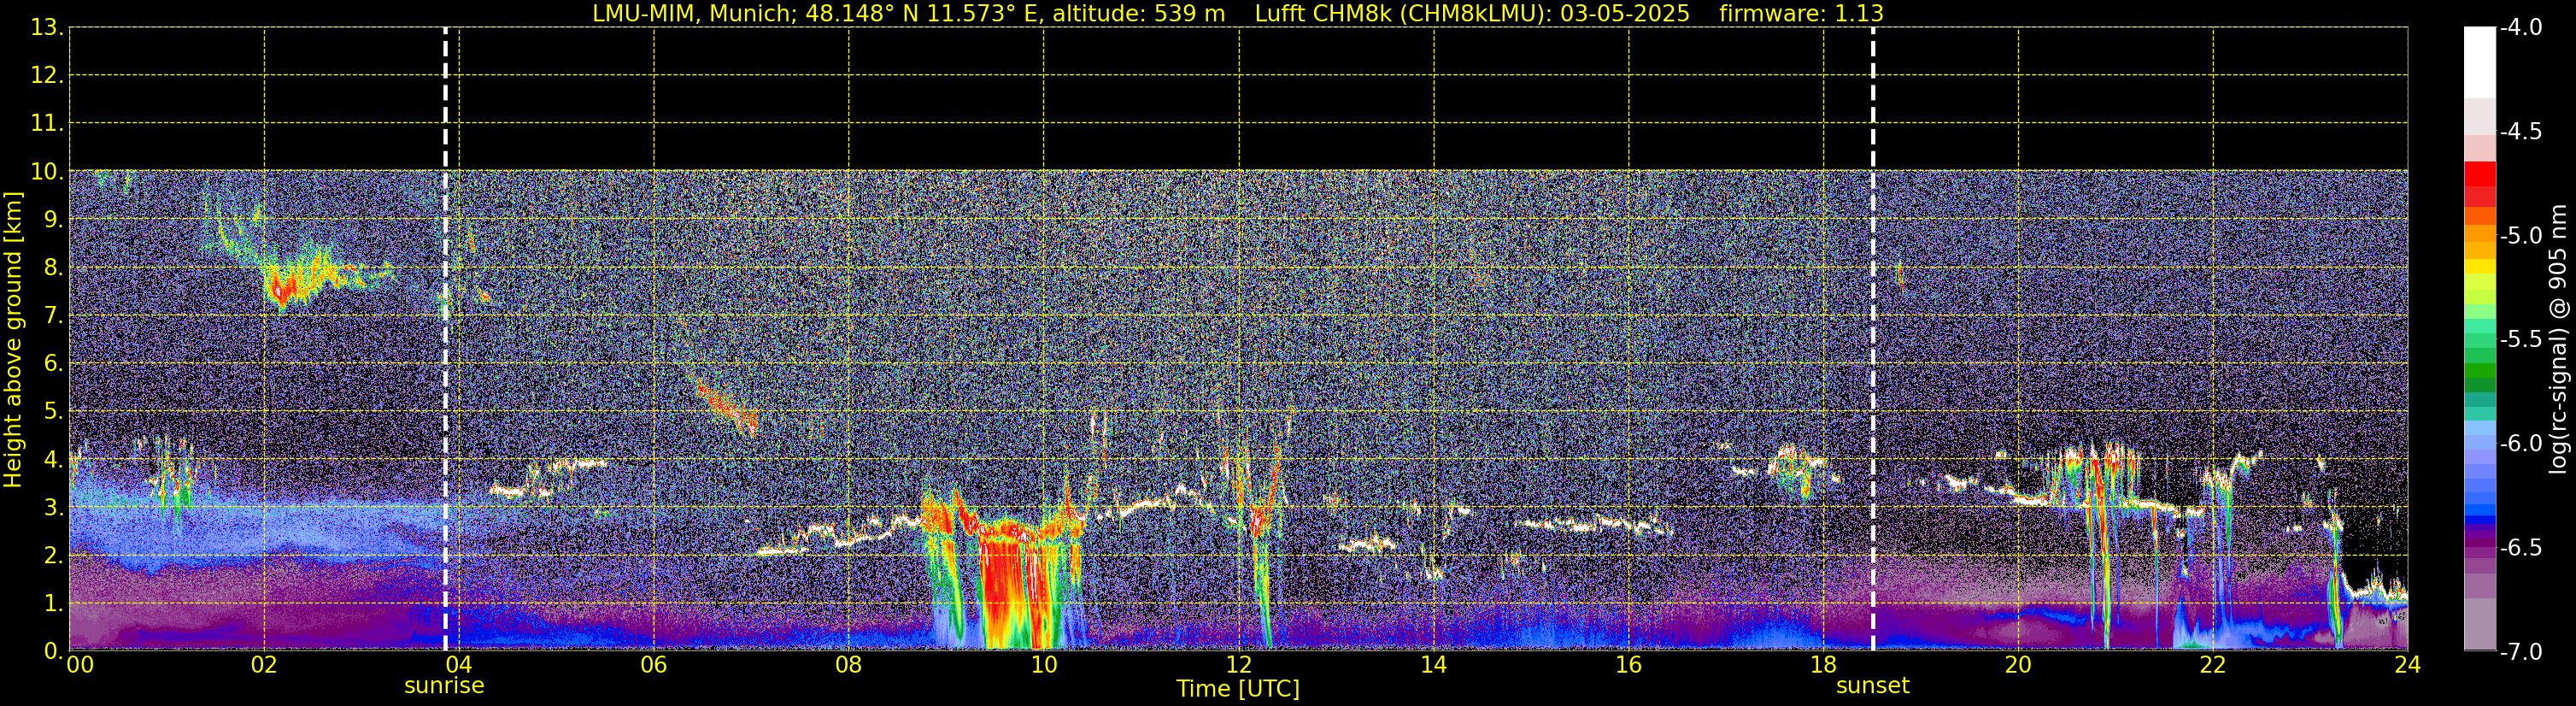The image size is (2576, 706).
Task: Click the '7.' tick on the height axis
Action: pos(53,316)
